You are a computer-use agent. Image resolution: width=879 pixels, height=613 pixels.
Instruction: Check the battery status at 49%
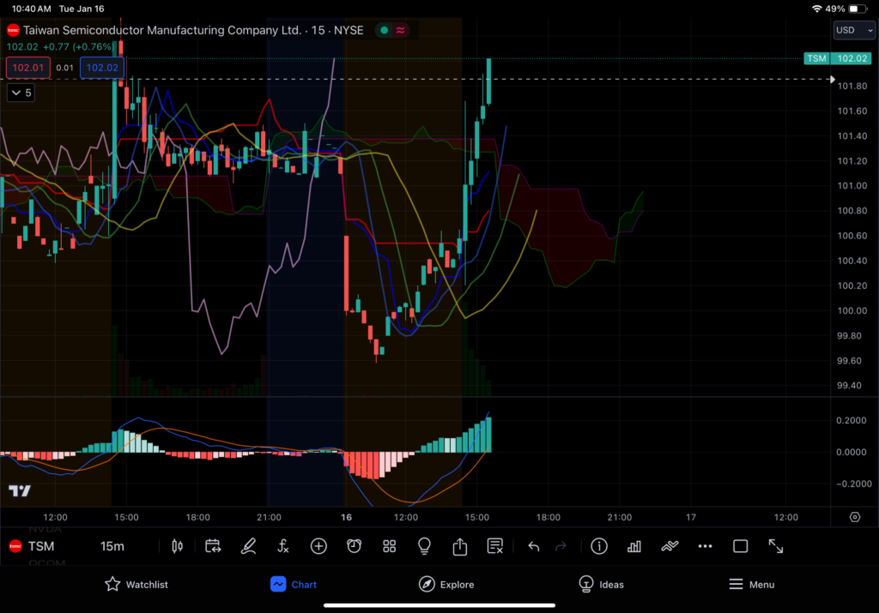[x=846, y=9]
